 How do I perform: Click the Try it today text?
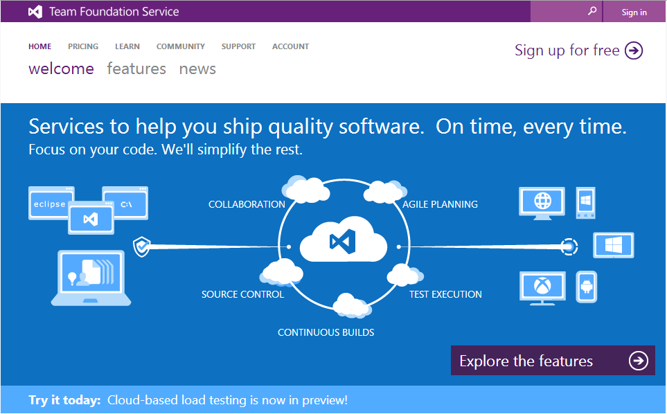pyautogui.click(x=64, y=400)
